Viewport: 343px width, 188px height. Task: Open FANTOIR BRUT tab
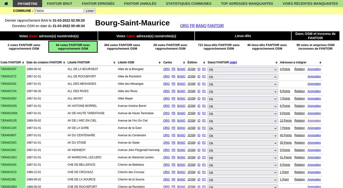[59, 3]
